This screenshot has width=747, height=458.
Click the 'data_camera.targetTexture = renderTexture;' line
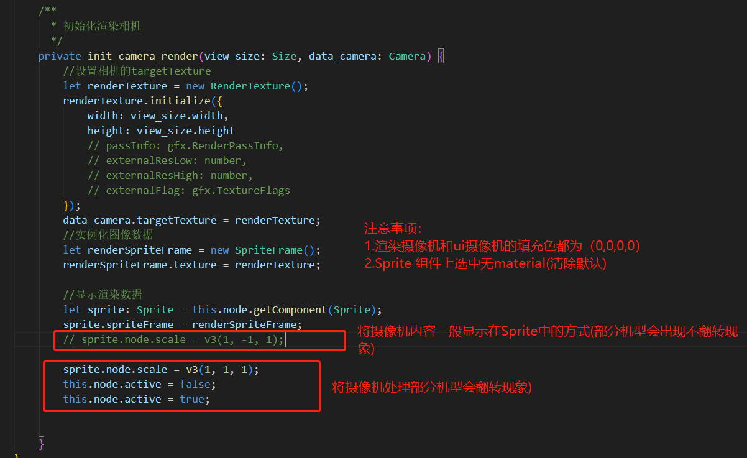tap(191, 220)
